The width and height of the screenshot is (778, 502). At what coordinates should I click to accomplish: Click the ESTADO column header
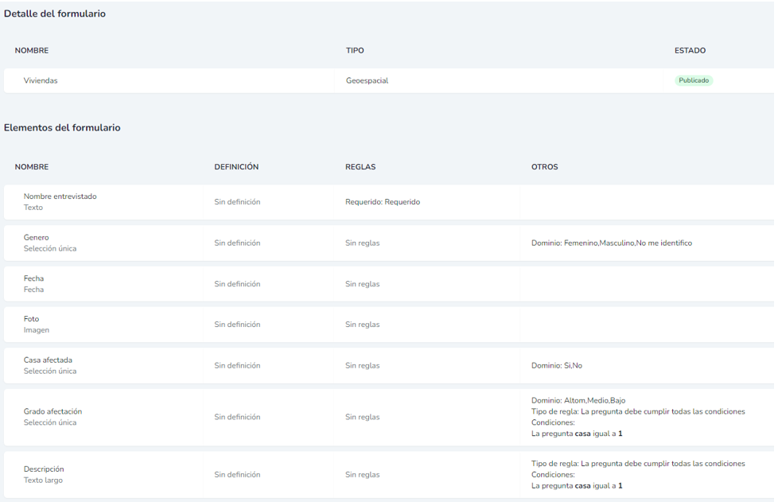click(690, 51)
